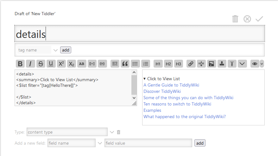Viewport: 278px width, 156px height.
Task: Click the editor vertical scrollbar thumb
Action: coord(134,85)
